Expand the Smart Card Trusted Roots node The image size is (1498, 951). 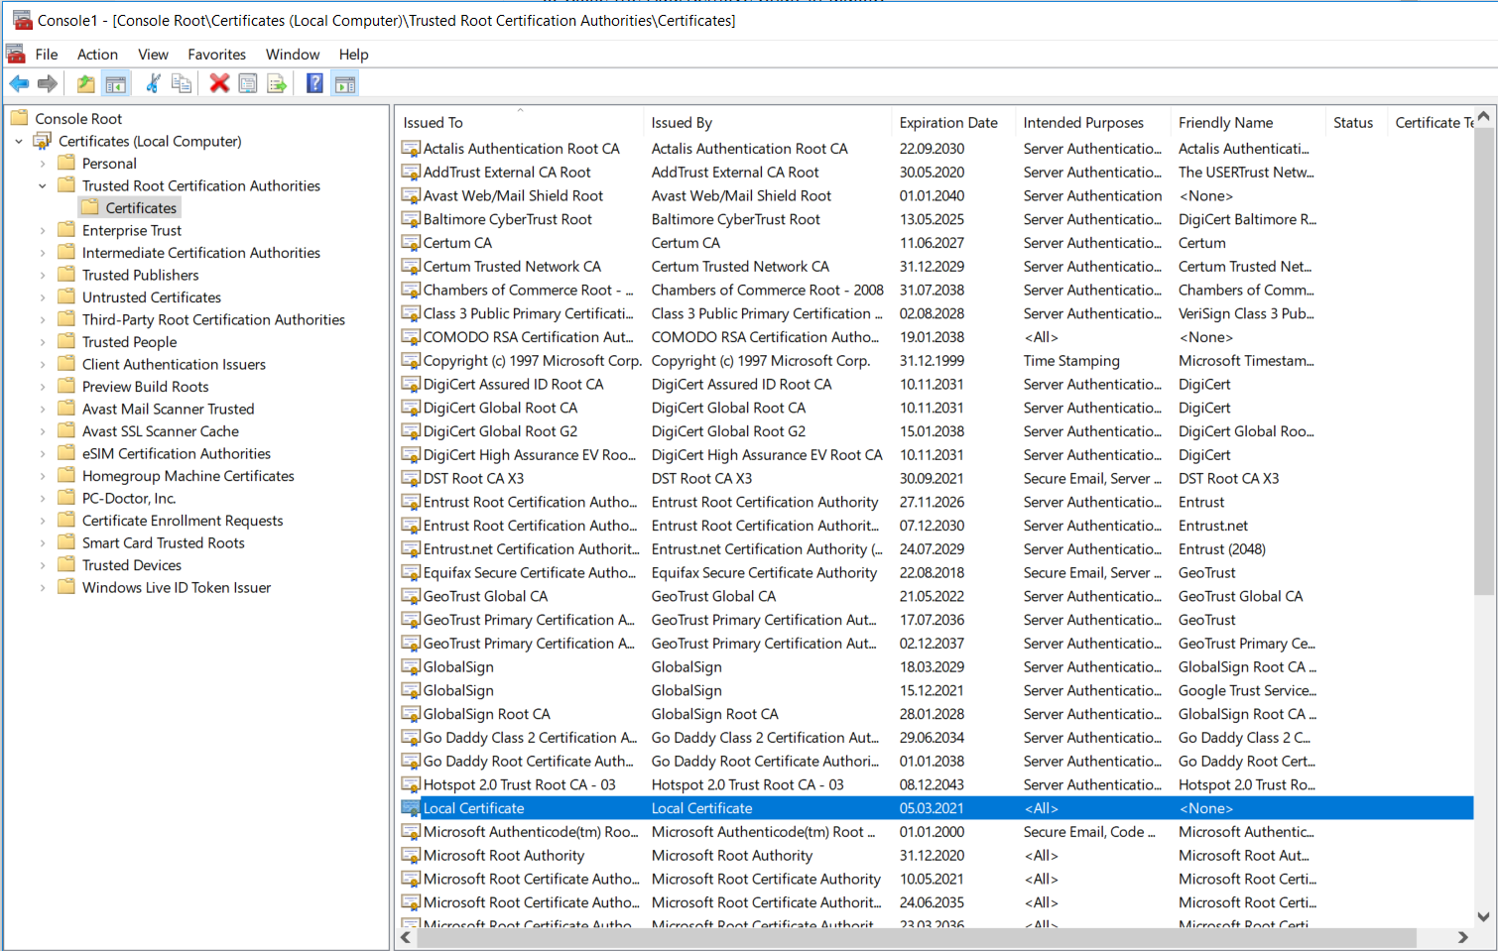coord(43,542)
